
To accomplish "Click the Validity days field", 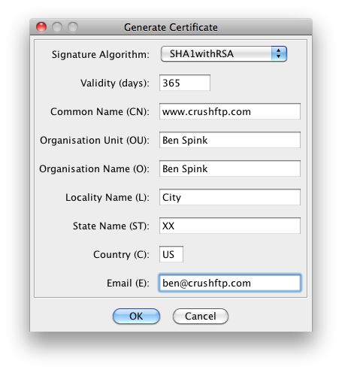I will (185, 83).
